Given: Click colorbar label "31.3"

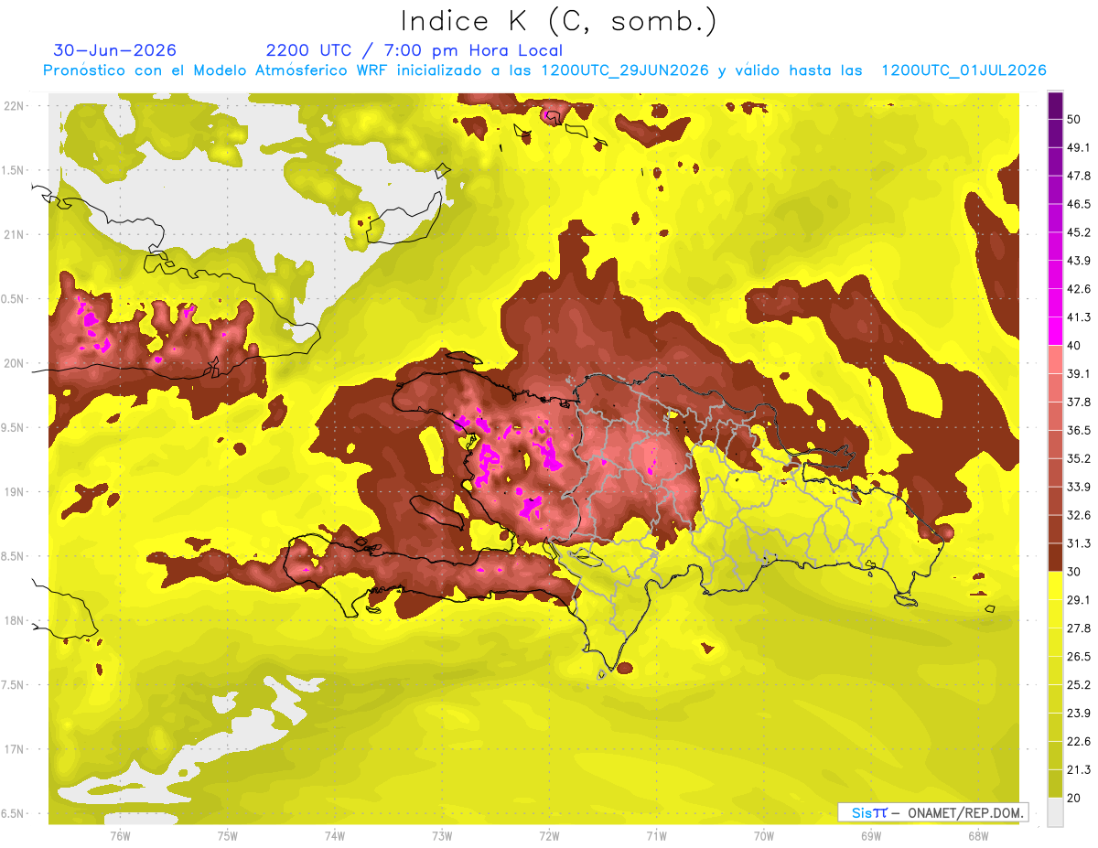Looking at the screenshot, I should [1079, 543].
